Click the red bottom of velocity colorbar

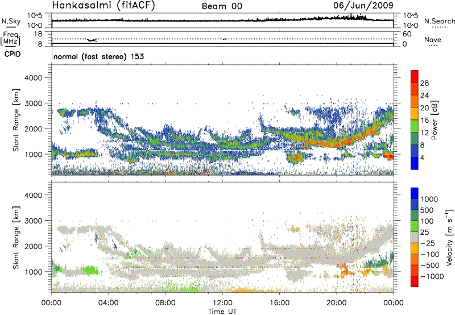415,281
